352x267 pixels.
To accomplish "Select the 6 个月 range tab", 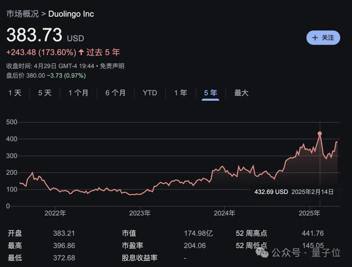I will pos(115,93).
